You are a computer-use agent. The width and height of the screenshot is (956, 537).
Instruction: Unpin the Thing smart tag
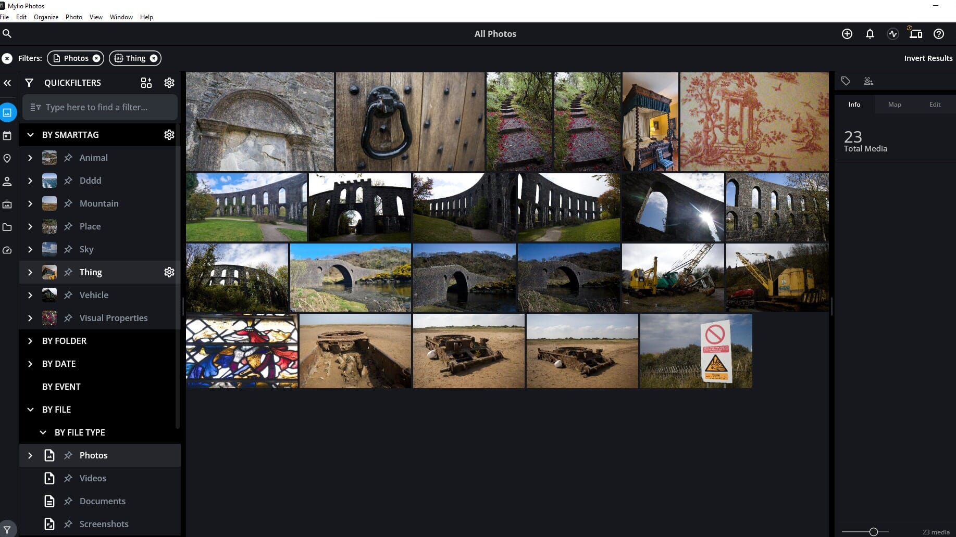click(68, 272)
